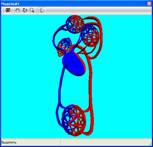The image size is (153, 147).
Task: Click the empty right status bar pane
Action: tap(106, 142)
